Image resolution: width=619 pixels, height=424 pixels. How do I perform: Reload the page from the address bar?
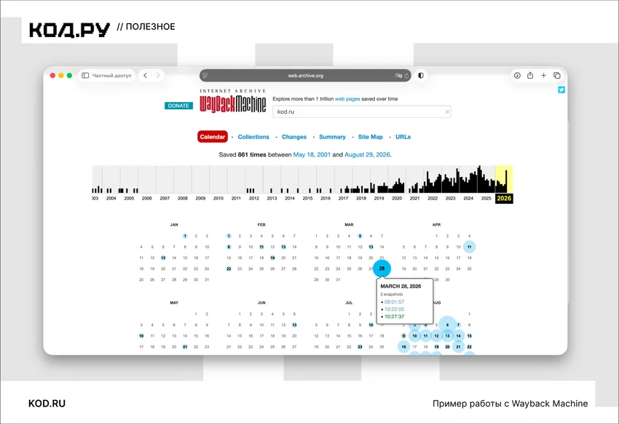406,76
